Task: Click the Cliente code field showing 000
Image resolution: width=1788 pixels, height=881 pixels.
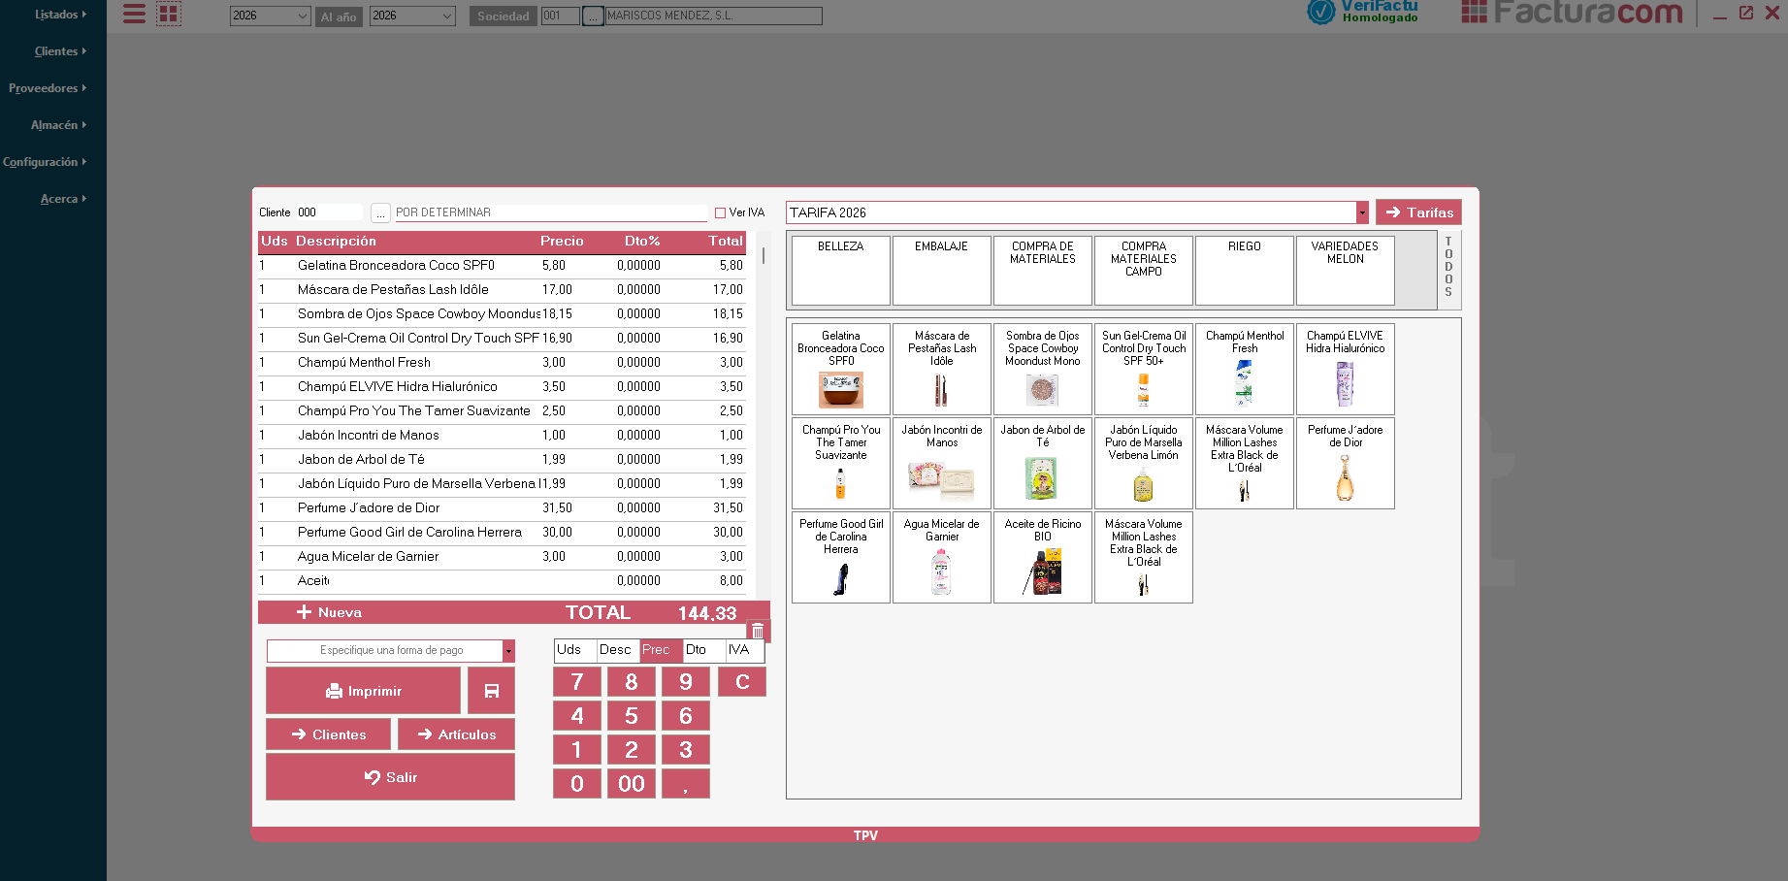Action: pyautogui.click(x=329, y=212)
